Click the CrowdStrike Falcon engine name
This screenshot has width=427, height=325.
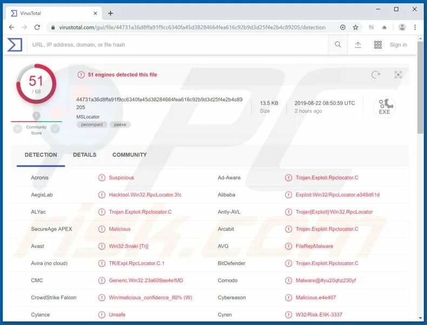click(x=54, y=297)
